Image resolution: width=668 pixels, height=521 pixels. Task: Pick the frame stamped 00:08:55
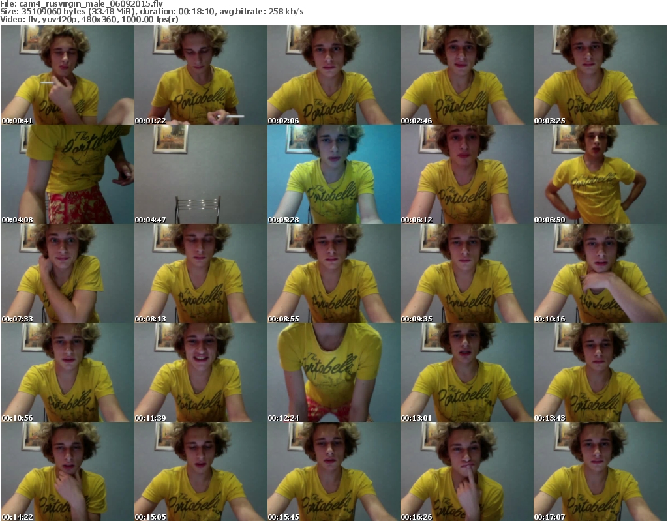pos(333,273)
